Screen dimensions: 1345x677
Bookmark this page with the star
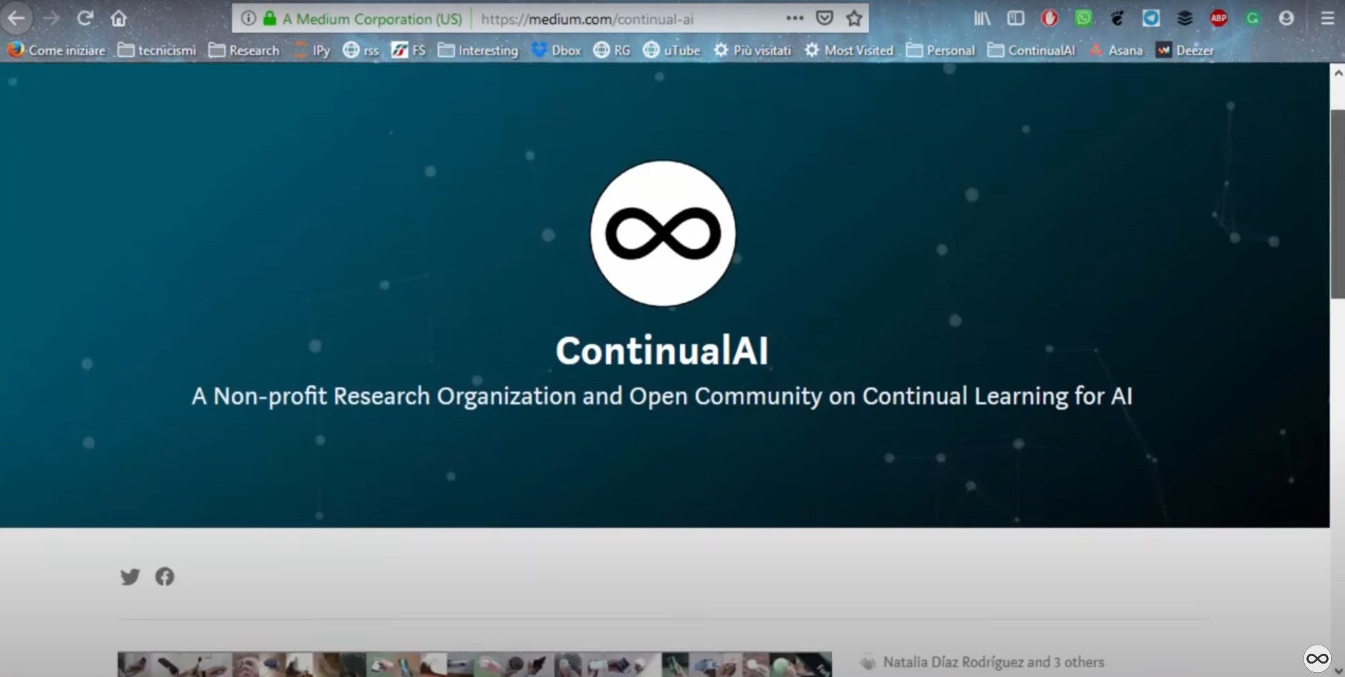[855, 18]
